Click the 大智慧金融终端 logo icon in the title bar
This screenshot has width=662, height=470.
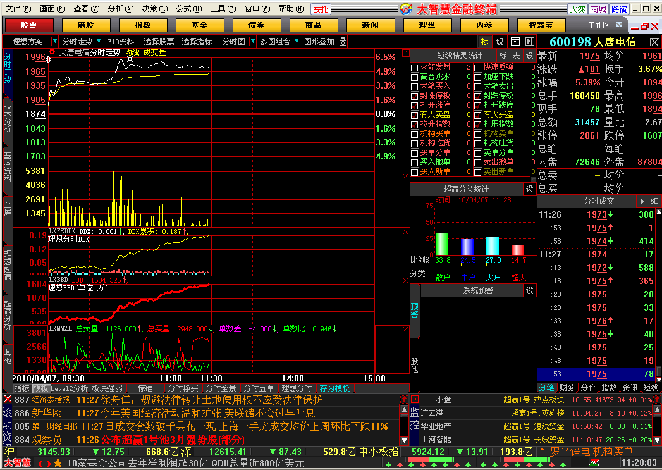[406, 8]
